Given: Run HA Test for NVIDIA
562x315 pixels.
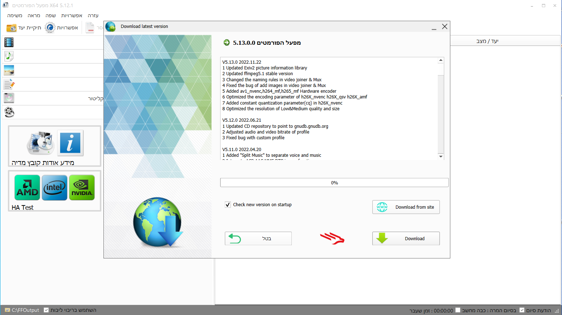Looking at the screenshot, I should (x=82, y=188).
